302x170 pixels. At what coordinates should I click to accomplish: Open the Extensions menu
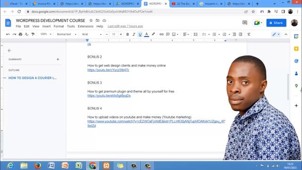coord(85,26)
